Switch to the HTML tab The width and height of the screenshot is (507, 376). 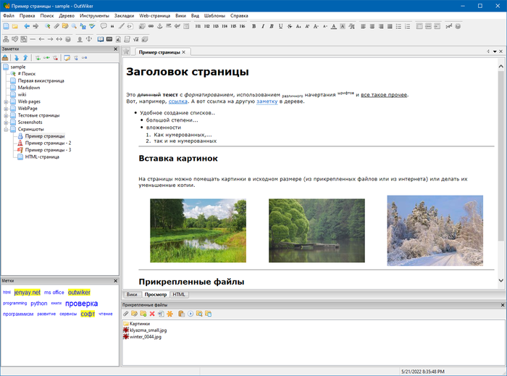[179, 295]
